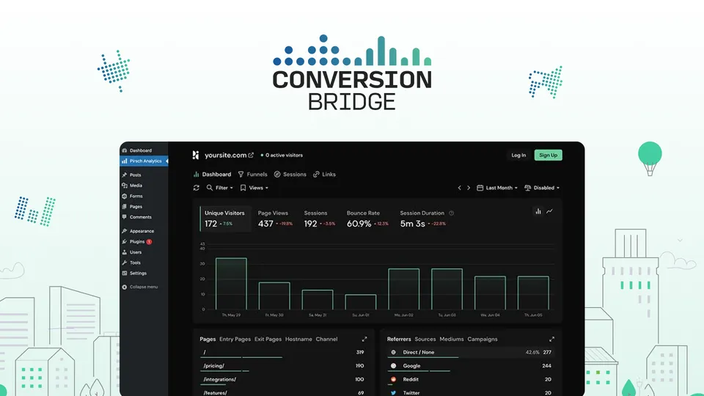Image resolution: width=704 pixels, height=396 pixels.
Task: Open the Filter dropdown
Action: pyautogui.click(x=219, y=188)
